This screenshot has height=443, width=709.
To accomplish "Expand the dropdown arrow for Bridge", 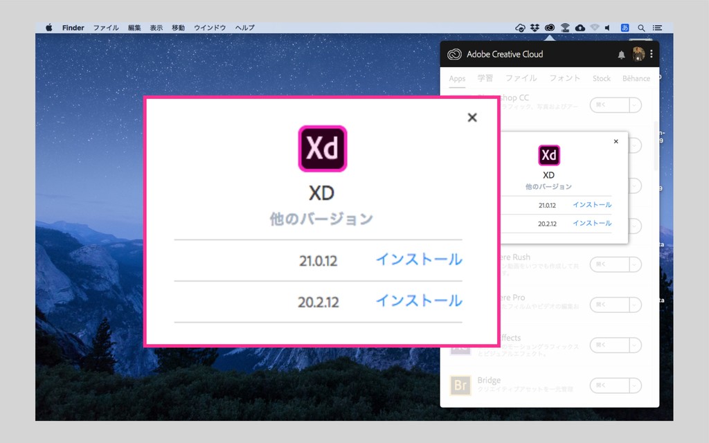I will pos(636,386).
